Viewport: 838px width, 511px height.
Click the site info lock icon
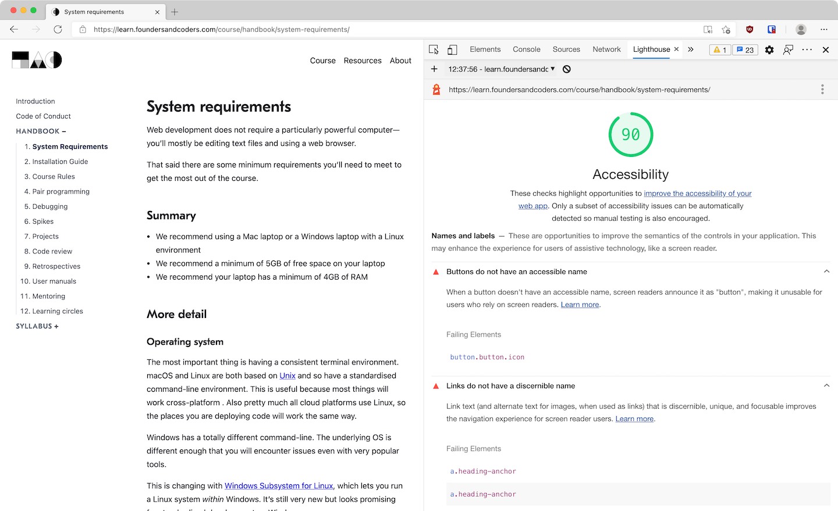(83, 29)
